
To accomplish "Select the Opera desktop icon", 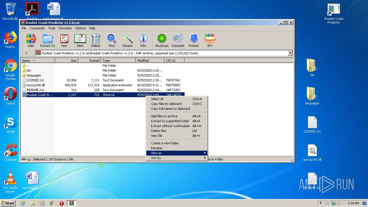I will tap(10, 96).
